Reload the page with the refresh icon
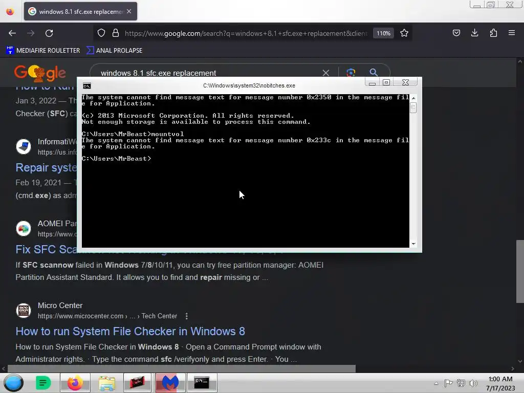Image resolution: width=524 pixels, height=393 pixels. pyautogui.click(x=49, y=33)
